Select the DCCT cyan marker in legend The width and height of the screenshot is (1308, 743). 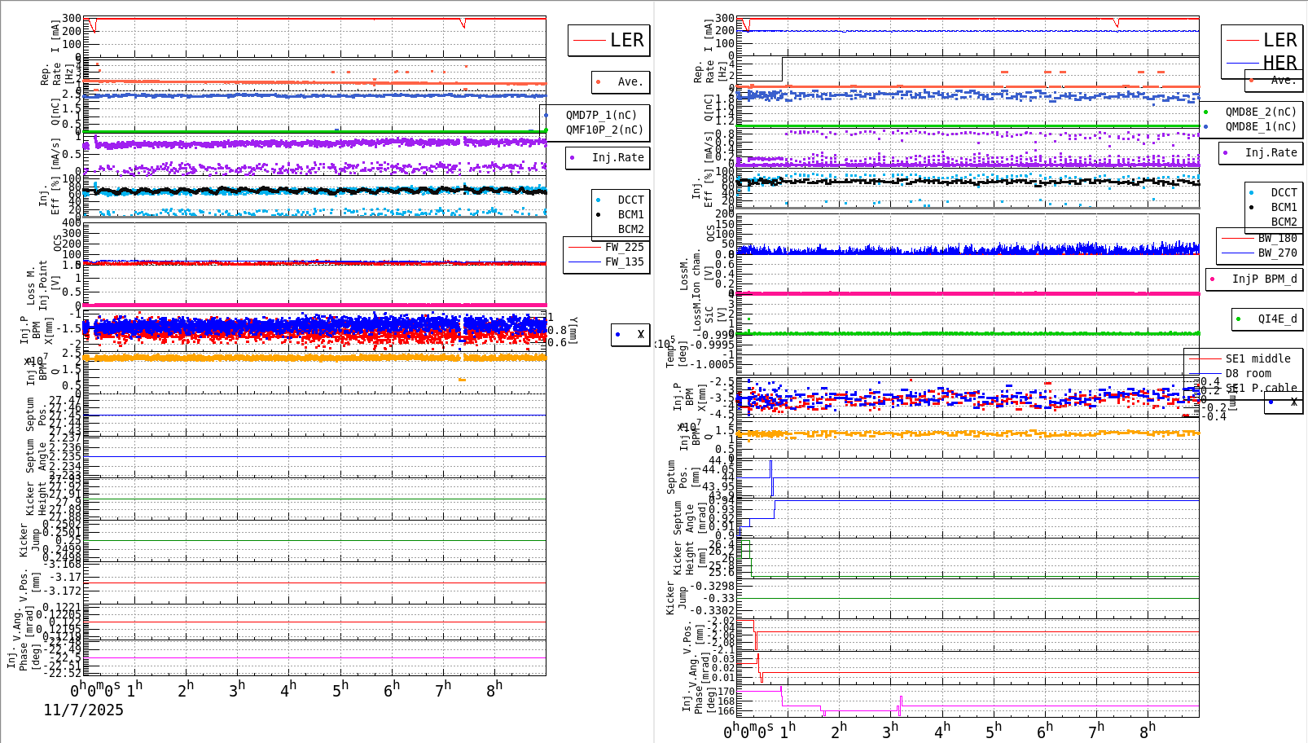596,200
